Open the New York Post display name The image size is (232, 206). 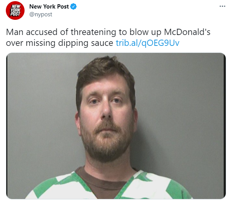(x=49, y=7)
